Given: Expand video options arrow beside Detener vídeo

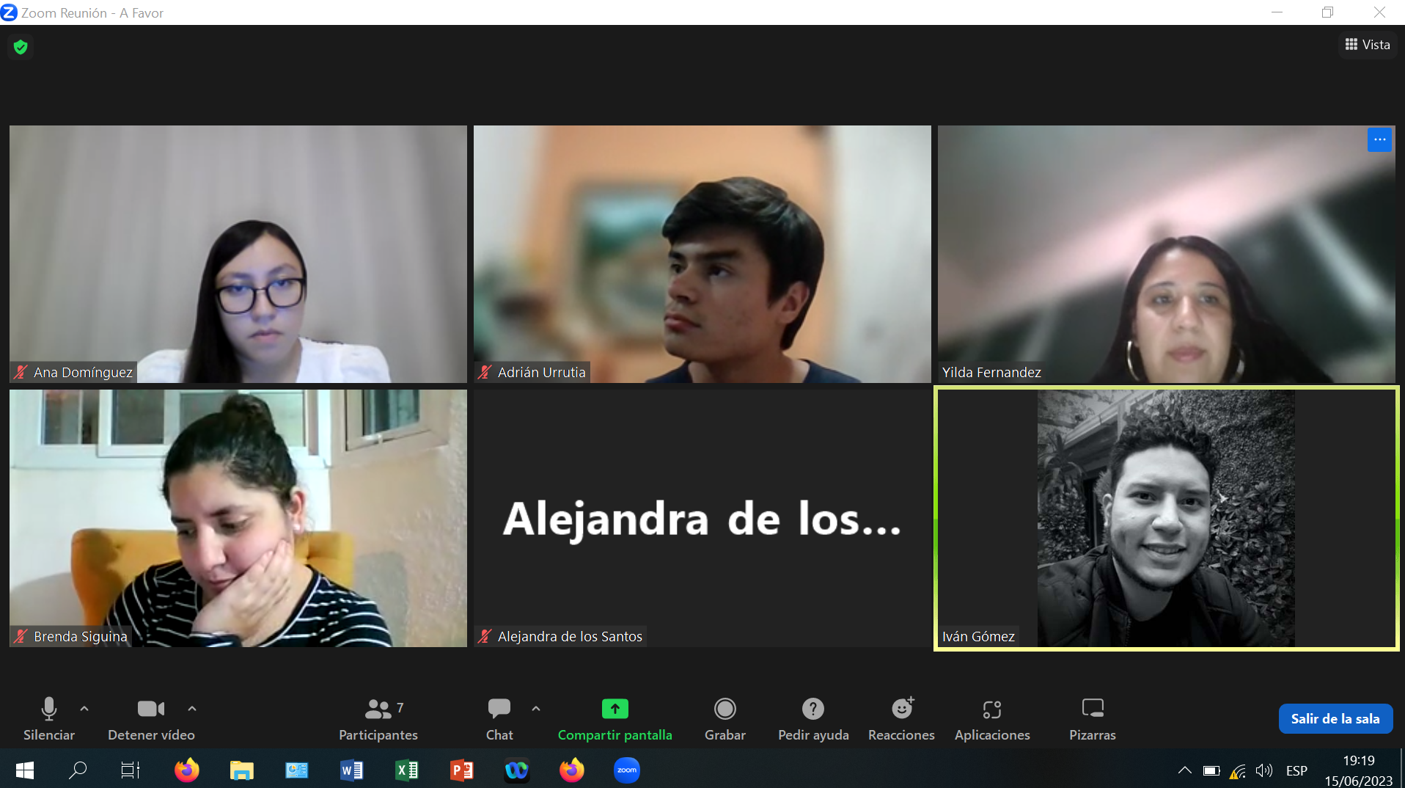Looking at the screenshot, I should pos(192,709).
